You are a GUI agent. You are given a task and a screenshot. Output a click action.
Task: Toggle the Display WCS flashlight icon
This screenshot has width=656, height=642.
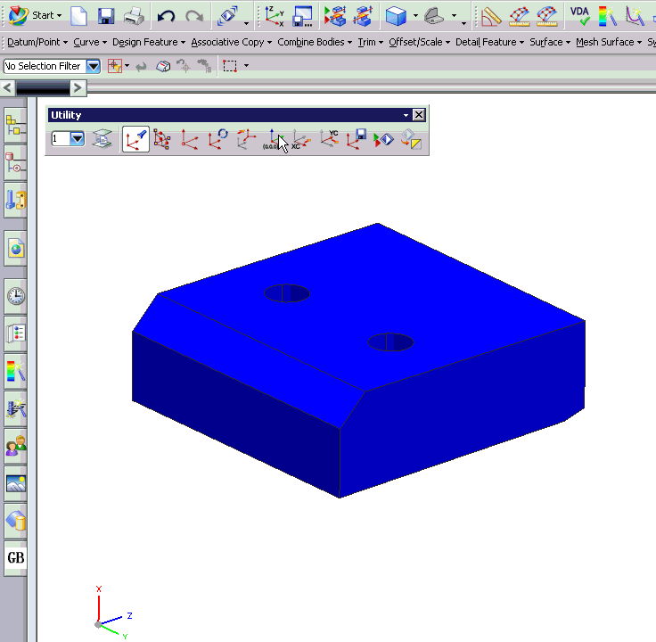[135, 139]
